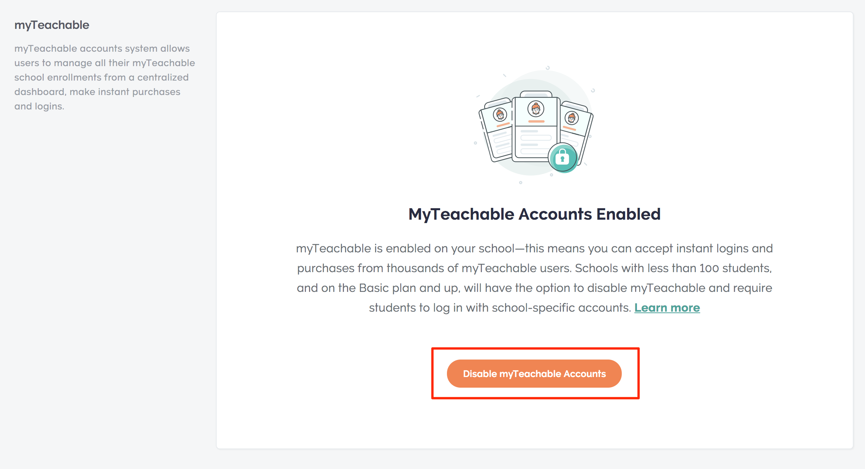Click the avatar on the left tilted card
The height and width of the screenshot is (469, 865).
coord(500,114)
